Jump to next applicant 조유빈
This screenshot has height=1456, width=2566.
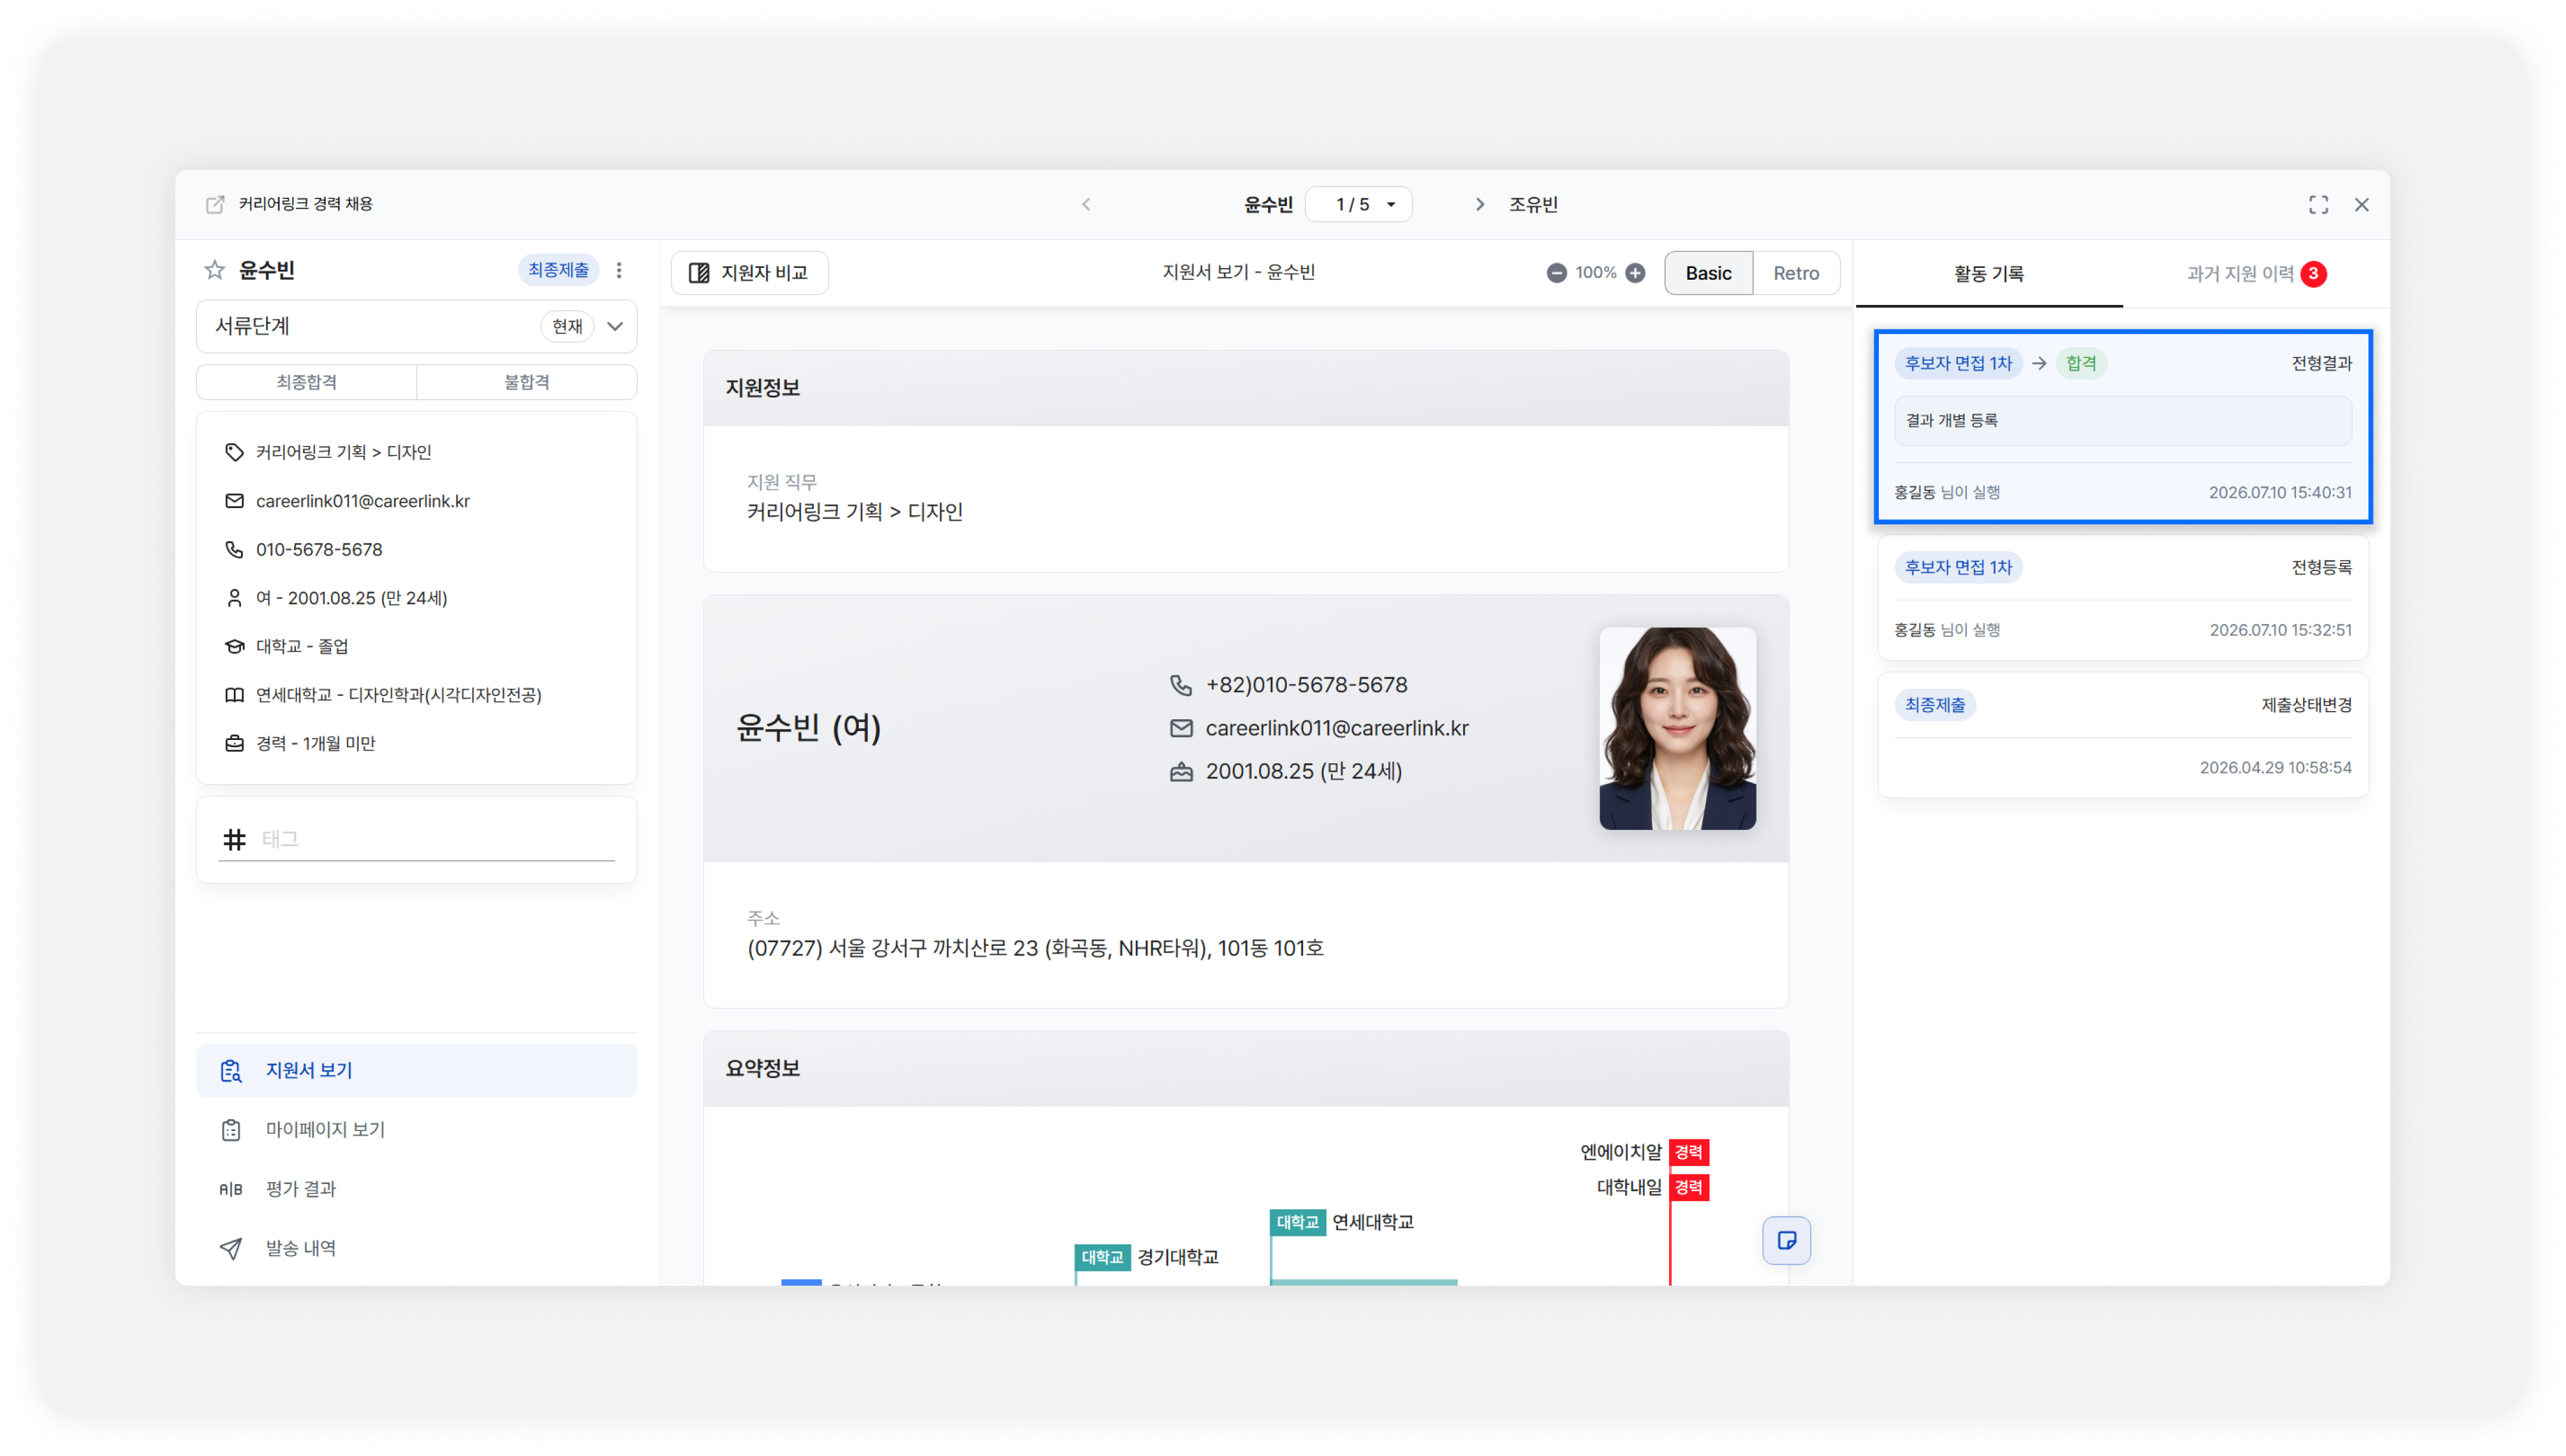1532,204
